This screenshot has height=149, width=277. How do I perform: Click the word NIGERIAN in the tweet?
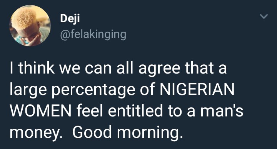pos(197,89)
